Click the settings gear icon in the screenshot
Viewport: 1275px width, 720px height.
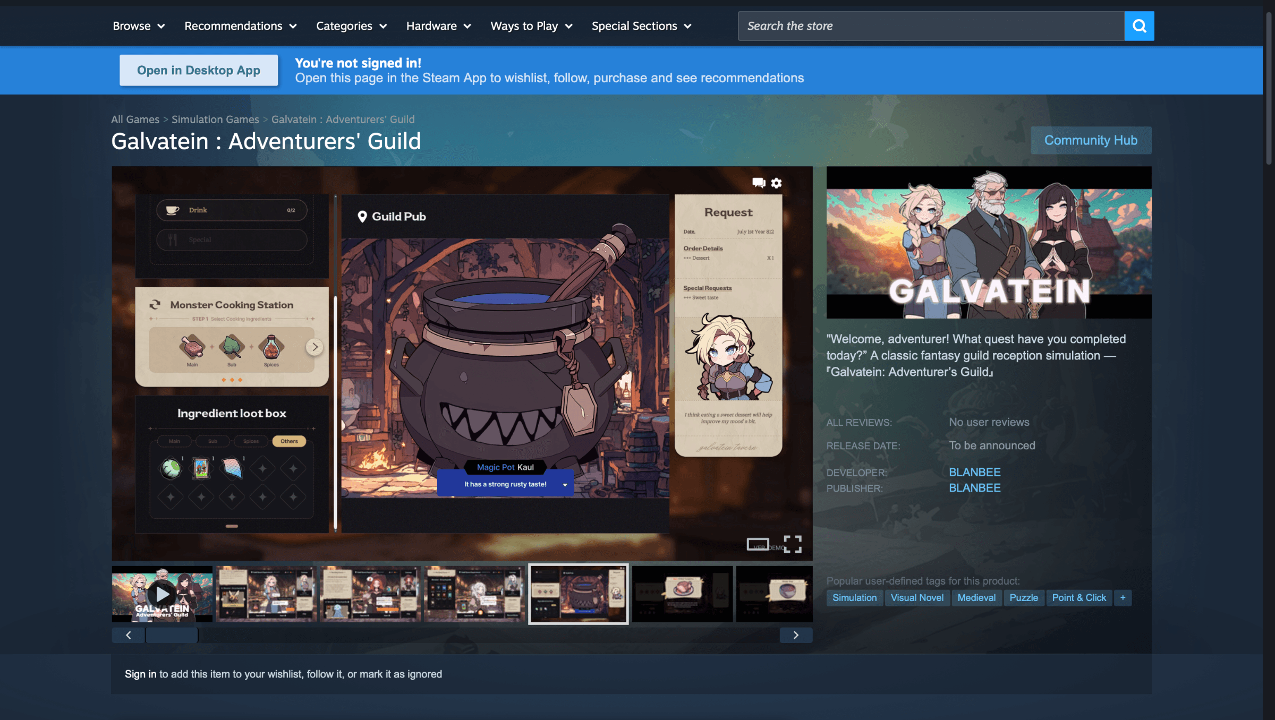[x=776, y=183]
